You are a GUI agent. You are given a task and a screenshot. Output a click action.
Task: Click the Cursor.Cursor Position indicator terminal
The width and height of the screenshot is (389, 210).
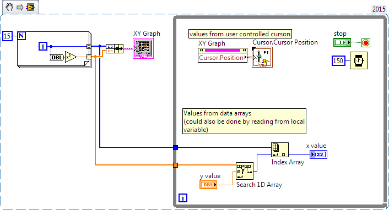(x=262, y=57)
